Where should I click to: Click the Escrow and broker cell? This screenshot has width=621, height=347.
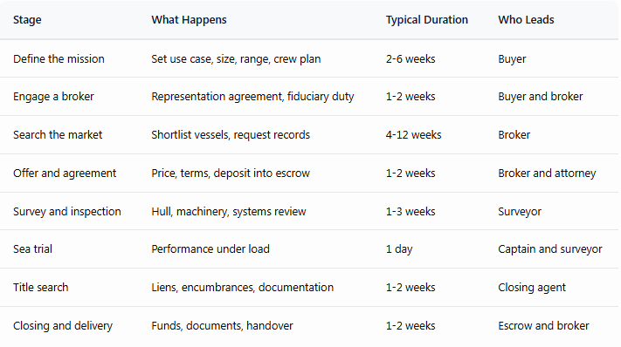[543, 326]
